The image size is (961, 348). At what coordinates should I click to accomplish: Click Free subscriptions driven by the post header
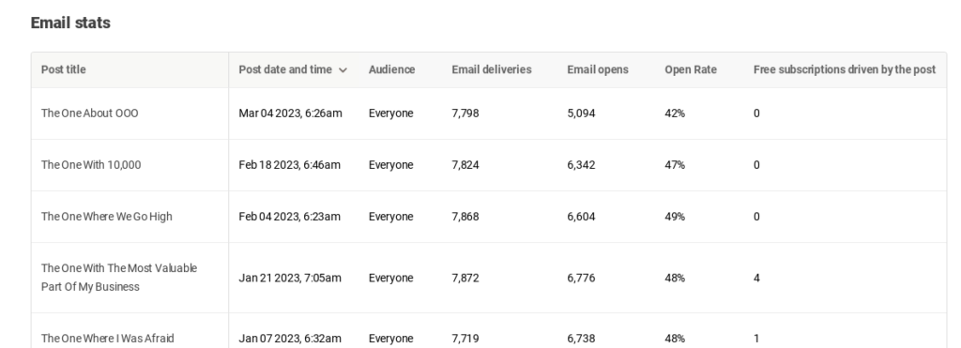tap(845, 69)
